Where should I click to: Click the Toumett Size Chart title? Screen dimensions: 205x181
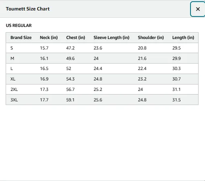(28, 9)
